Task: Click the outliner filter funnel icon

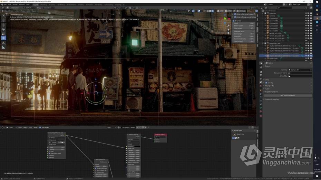Action: coord(306,8)
